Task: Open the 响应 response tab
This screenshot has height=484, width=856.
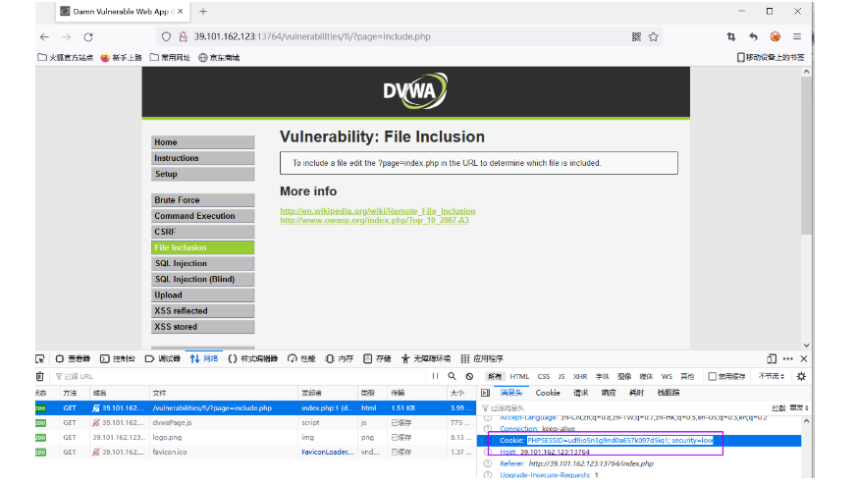Action: point(609,393)
